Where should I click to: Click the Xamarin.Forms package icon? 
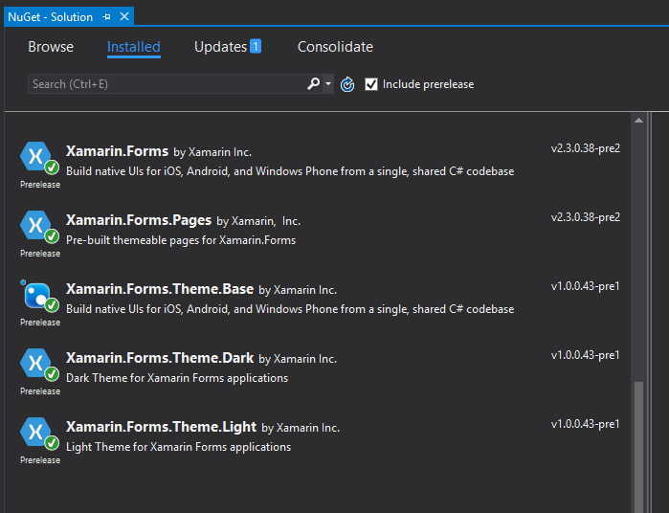coord(39,158)
